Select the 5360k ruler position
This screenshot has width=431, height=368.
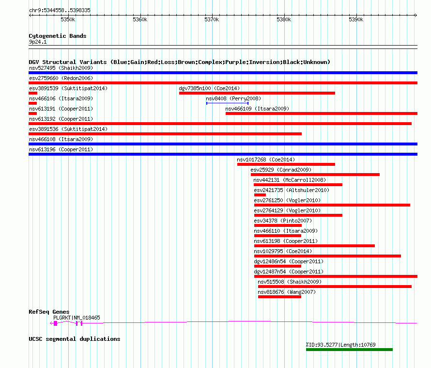pyautogui.click(x=140, y=19)
